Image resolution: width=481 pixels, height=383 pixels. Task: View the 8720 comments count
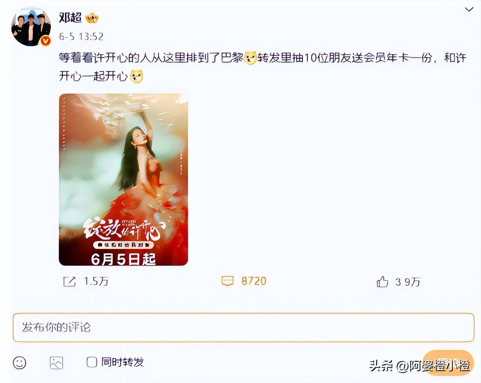tap(254, 281)
